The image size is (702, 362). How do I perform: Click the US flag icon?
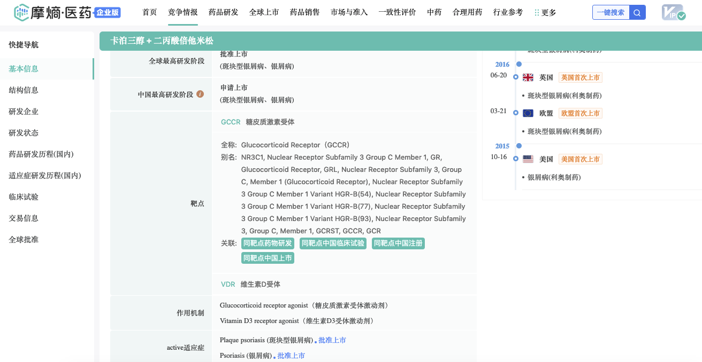[528, 159]
